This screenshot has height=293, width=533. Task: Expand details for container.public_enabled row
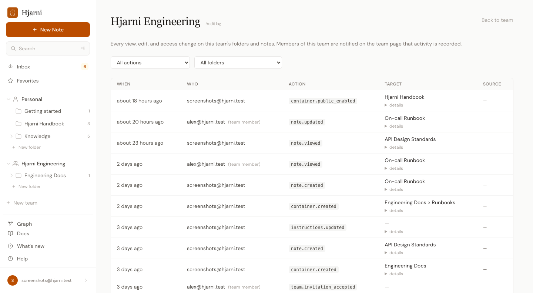(x=394, y=105)
